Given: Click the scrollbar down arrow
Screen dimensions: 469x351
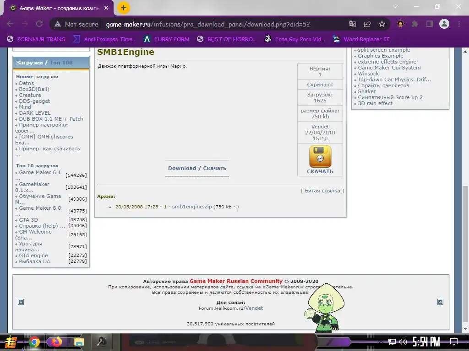Looking at the screenshot, I should tap(465, 329).
